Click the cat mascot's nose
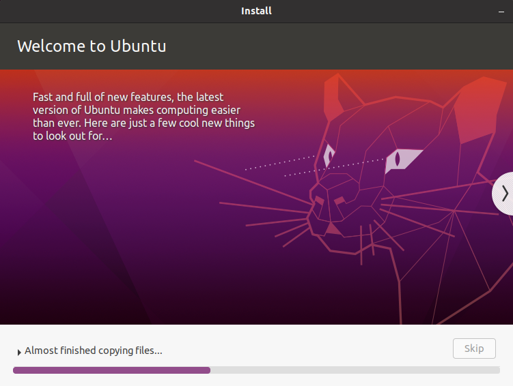 point(333,229)
